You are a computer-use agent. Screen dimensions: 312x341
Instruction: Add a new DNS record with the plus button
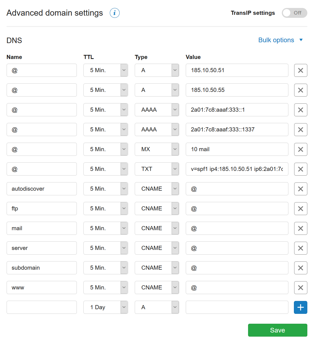300,307
